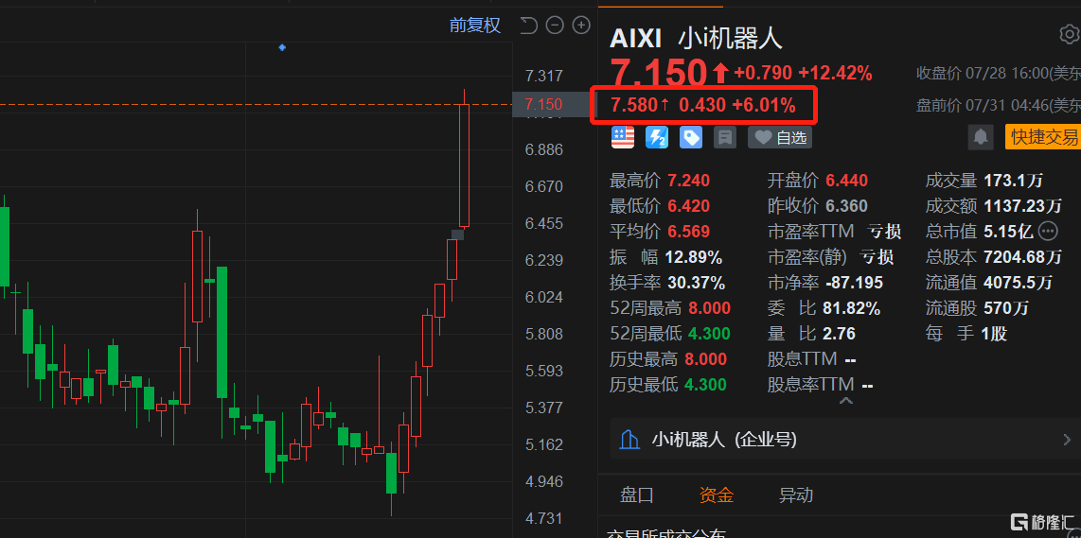1081x538 pixels.
Task: Click the blue price tag icon
Action: tap(691, 138)
